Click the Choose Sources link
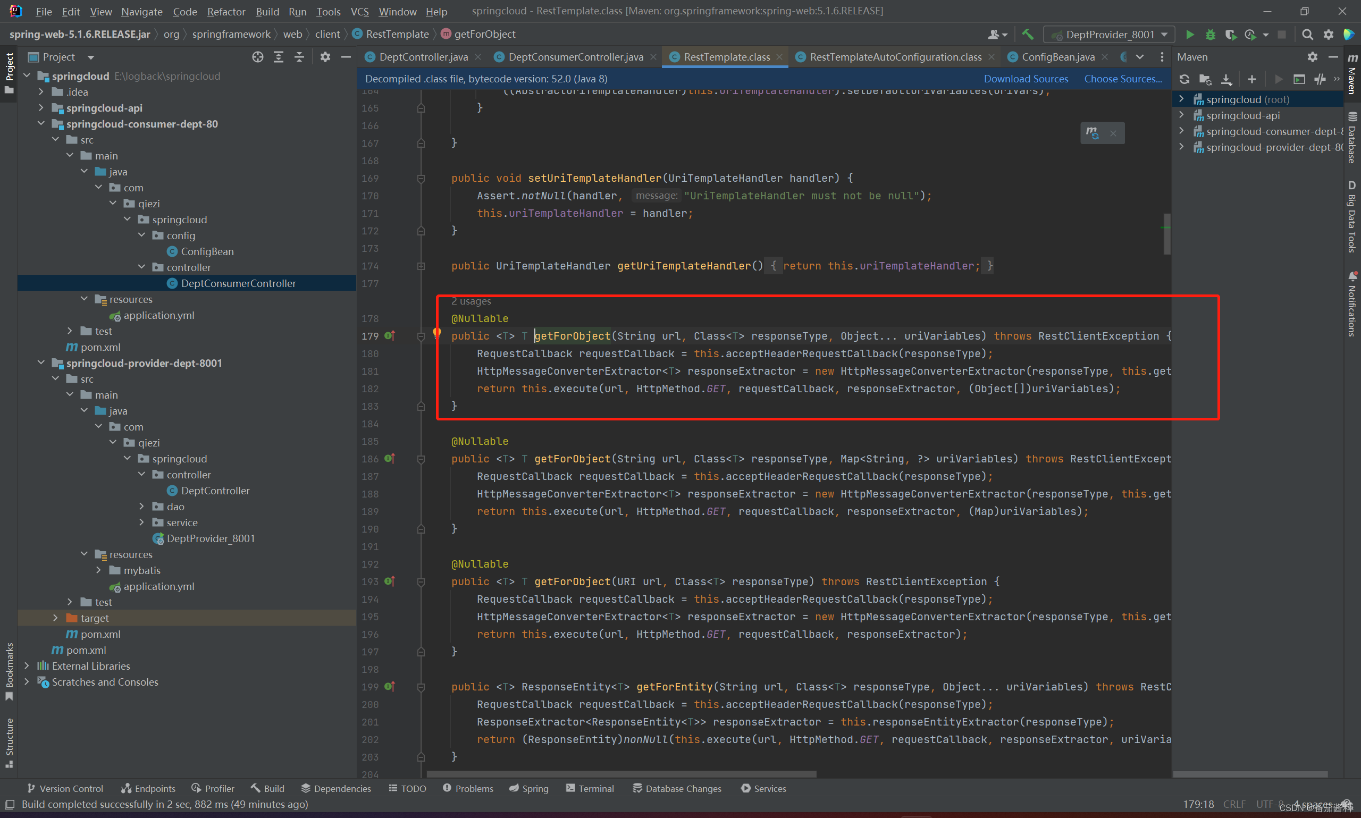This screenshot has width=1361, height=818. [x=1122, y=79]
